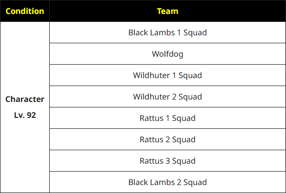Pick the Rattus 1 Squad row
This screenshot has width=286, height=193.
tap(168, 118)
